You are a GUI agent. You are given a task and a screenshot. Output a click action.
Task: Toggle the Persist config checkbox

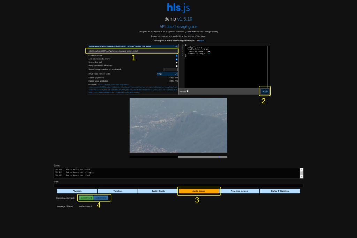tap(187, 91)
